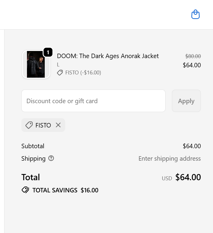Click the Shipping help question mark icon

[x=51, y=158]
